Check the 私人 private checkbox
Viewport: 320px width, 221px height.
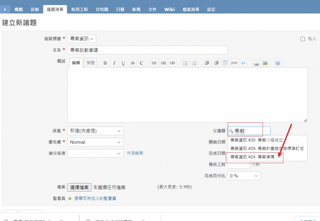click(302, 39)
